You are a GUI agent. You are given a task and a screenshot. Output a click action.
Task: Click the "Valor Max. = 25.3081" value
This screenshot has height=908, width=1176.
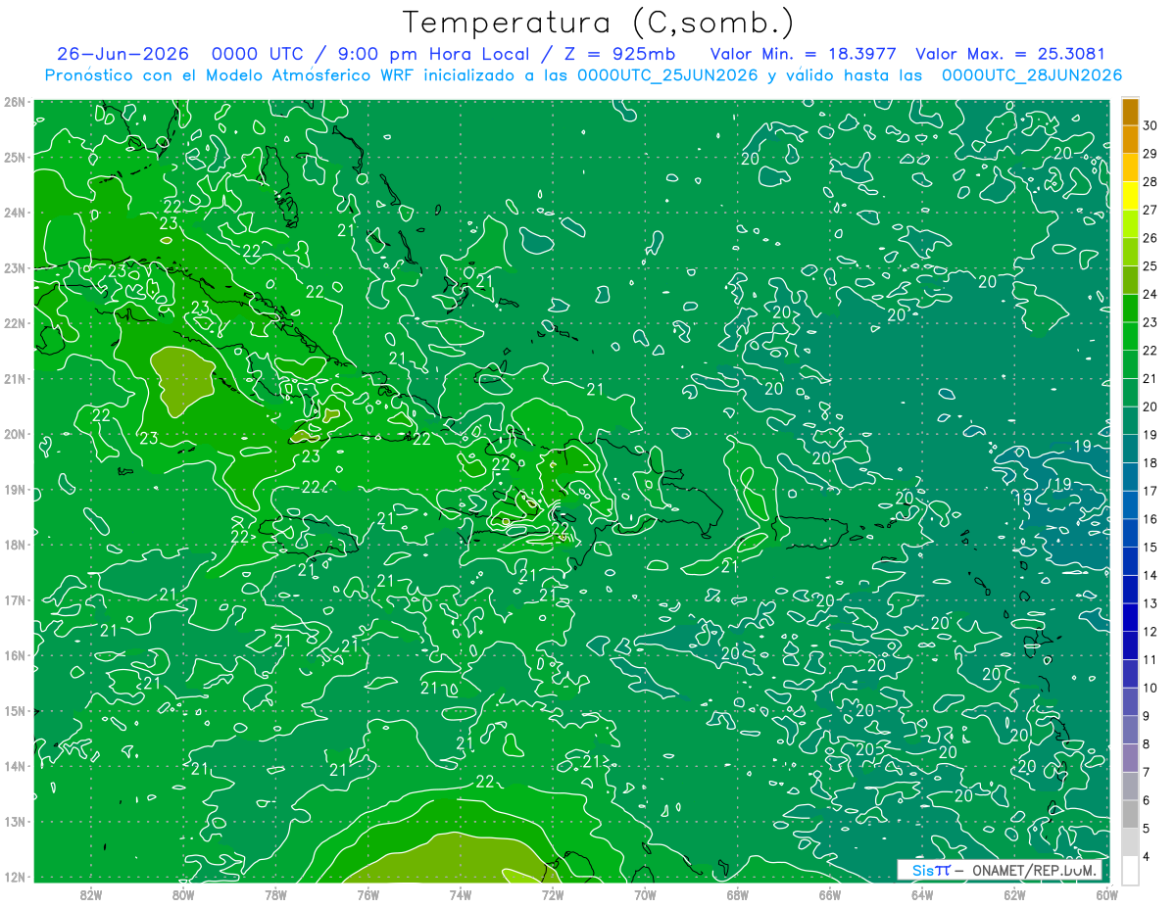(x=1010, y=54)
